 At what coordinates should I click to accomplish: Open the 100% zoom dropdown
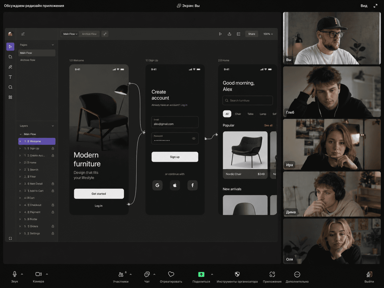pos(268,34)
